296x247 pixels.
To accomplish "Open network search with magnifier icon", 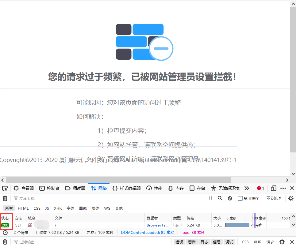I will [x=220, y=198].
